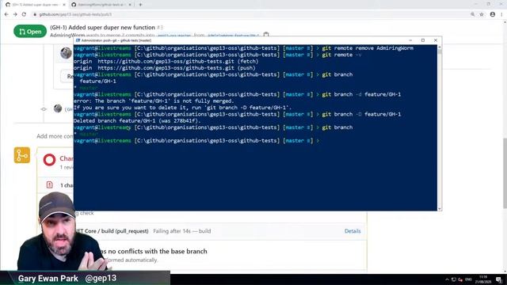Click the green Open pull request badge
507x285 pixels.
click(x=30, y=32)
